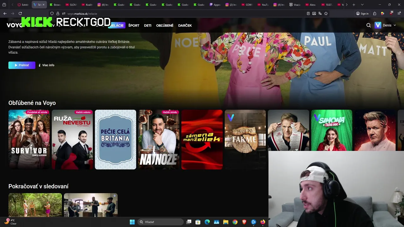The image size is (404, 227).
Task: Open the Zámena manželiek show card
Action: (x=202, y=139)
